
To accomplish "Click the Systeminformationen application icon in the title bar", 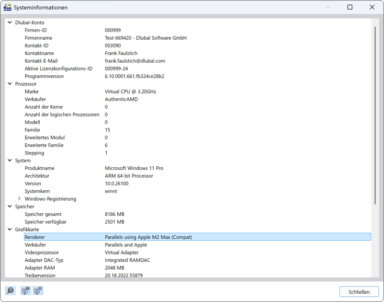I will coord(7,7).
